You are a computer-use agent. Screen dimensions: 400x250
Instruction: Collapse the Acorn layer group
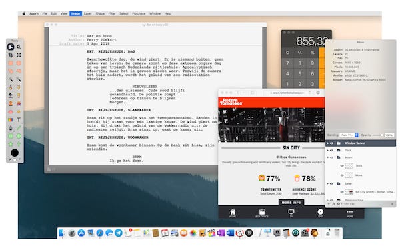click(x=328, y=157)
